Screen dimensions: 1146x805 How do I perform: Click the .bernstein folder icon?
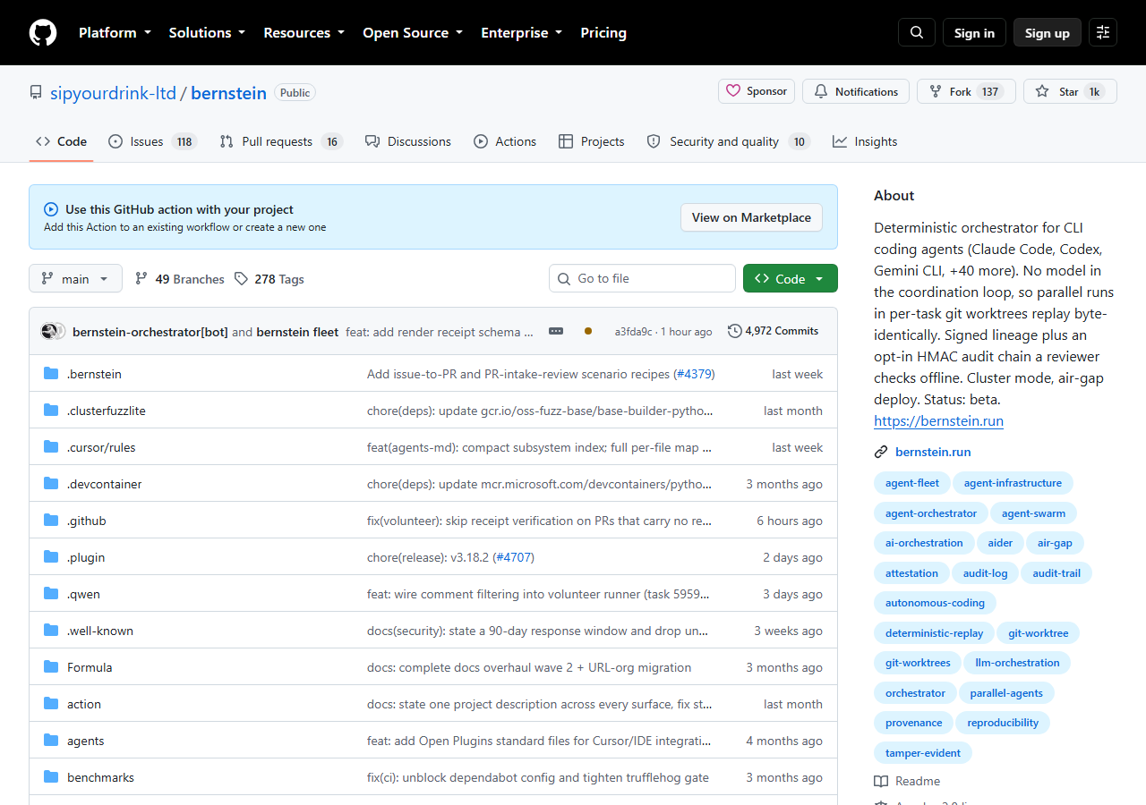pos(51,374)
